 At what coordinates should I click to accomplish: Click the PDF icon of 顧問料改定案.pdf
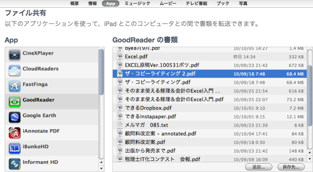coord(120,142)
